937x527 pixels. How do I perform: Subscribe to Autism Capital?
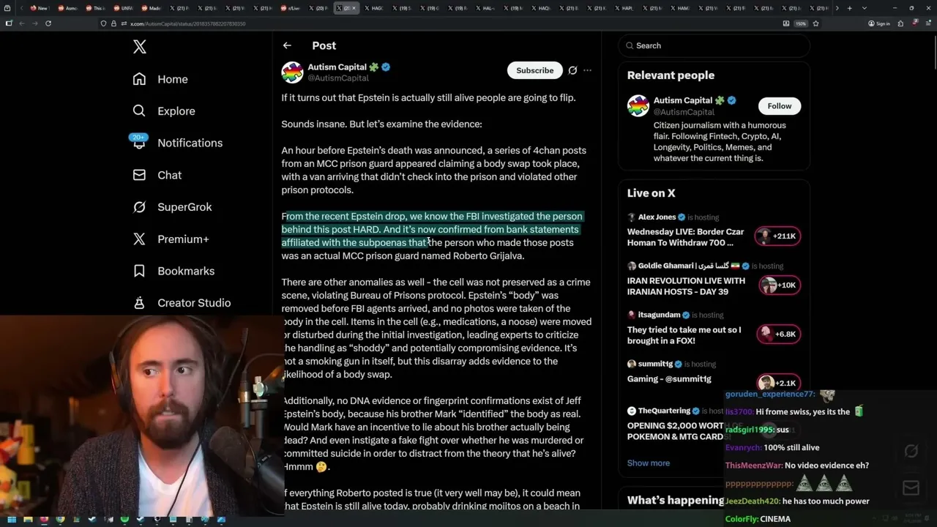point(534,70)
